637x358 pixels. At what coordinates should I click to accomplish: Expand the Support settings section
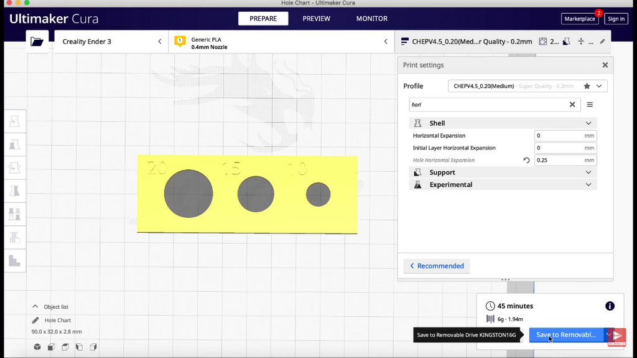click(x=588, y=172)
